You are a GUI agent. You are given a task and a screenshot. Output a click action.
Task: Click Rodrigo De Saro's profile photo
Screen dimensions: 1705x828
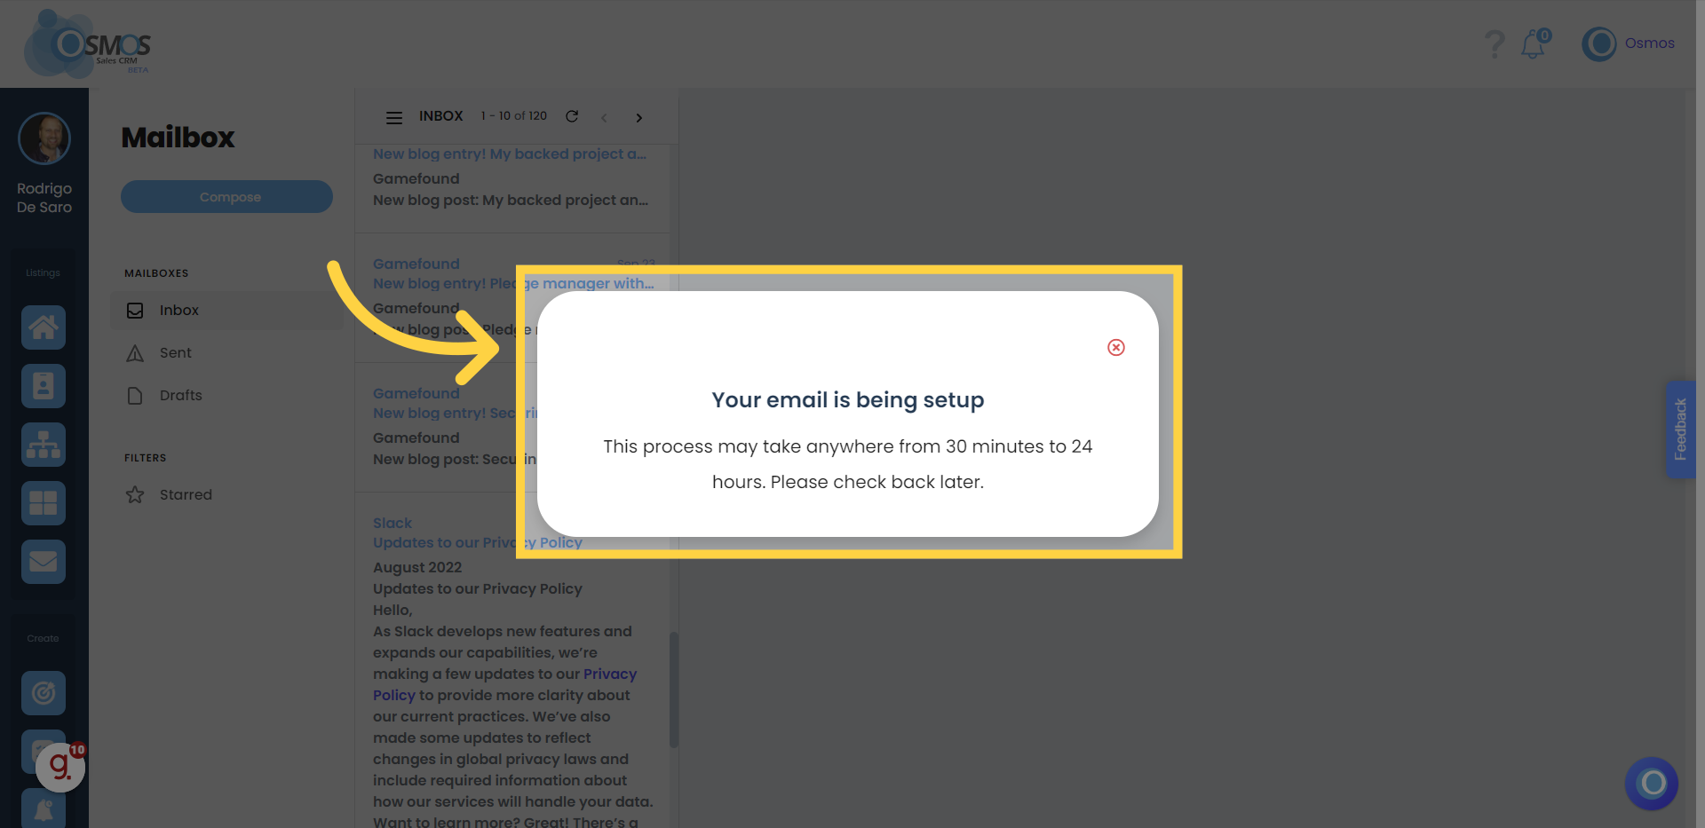[x=44, y=138]
